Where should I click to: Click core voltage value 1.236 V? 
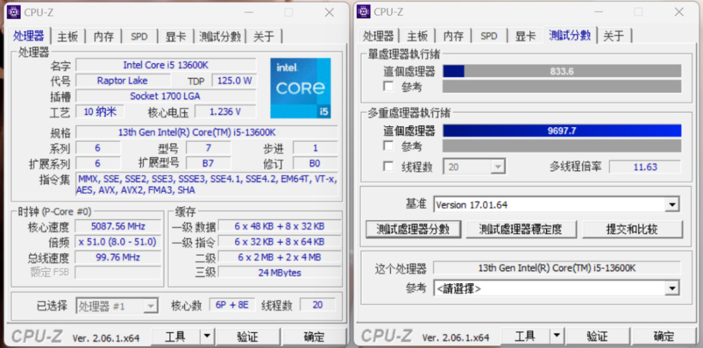[x=225, y=111]
